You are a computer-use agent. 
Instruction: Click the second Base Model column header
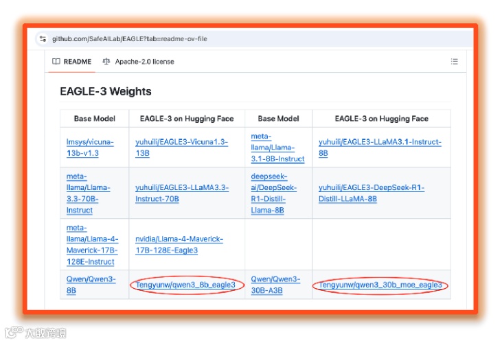point(278,119)
